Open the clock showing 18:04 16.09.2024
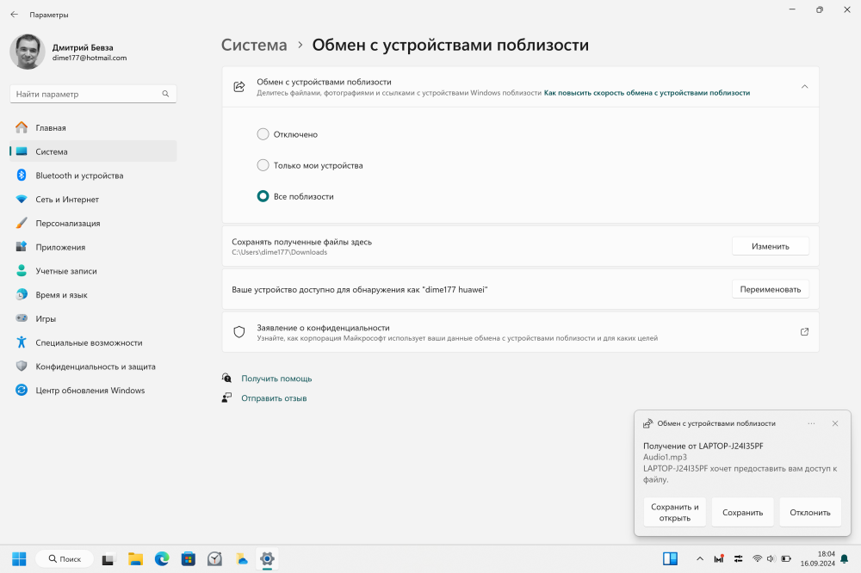 tap(818, 558)
